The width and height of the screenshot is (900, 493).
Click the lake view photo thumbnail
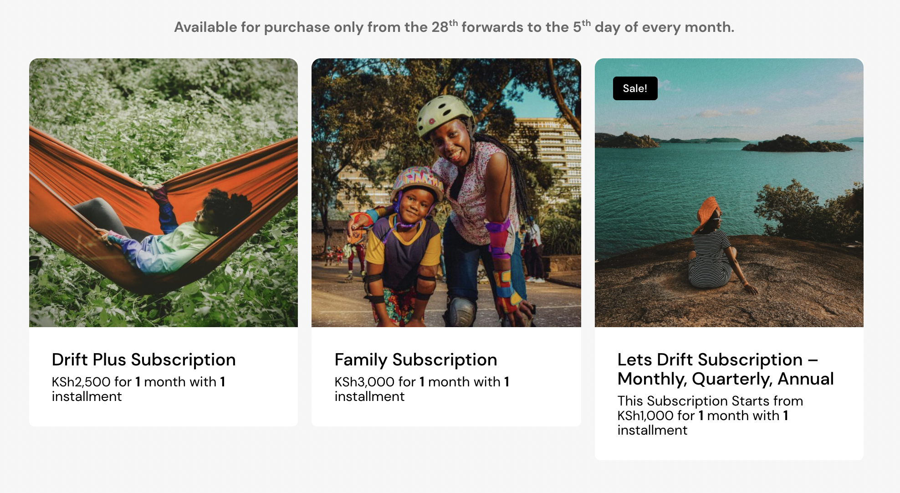click(729, 192)
